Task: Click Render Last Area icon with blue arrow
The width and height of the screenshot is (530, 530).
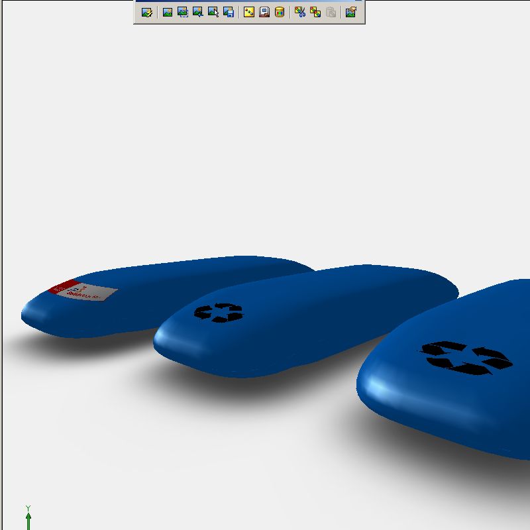Action: pos(197,12)
